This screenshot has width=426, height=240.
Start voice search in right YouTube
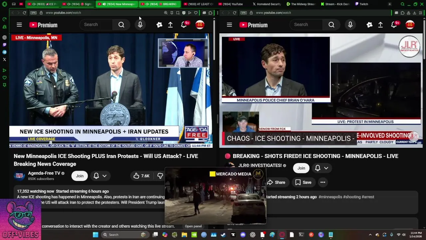(350, 25)
